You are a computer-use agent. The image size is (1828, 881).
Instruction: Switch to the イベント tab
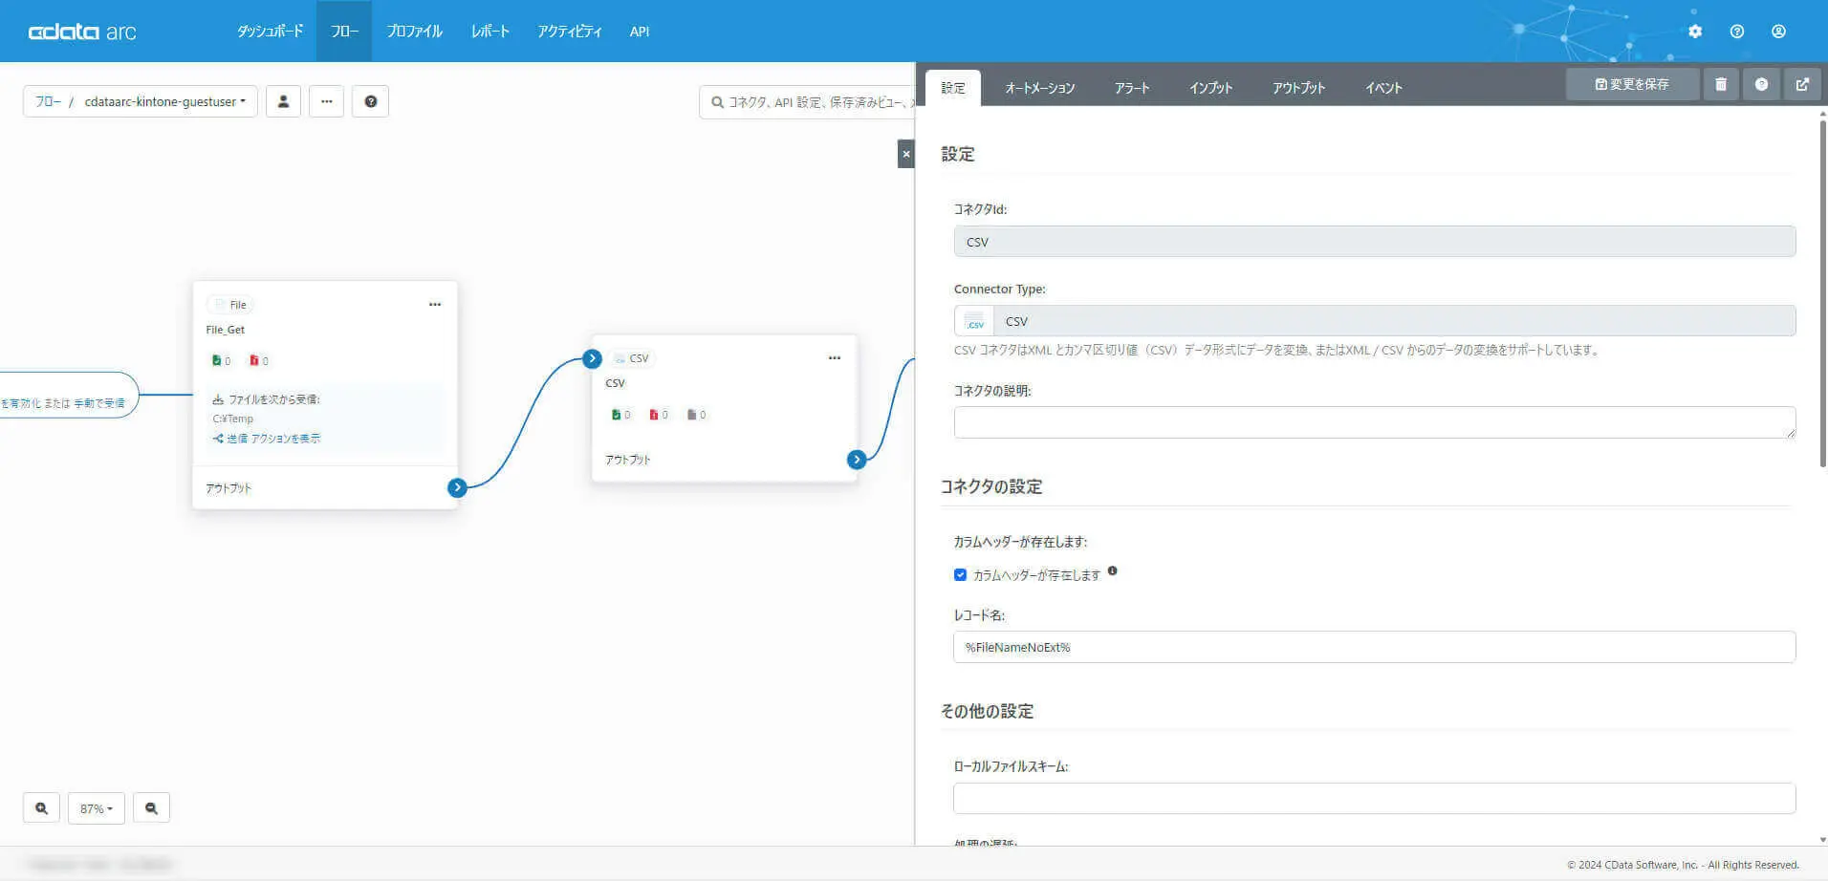coord(1383,88)
